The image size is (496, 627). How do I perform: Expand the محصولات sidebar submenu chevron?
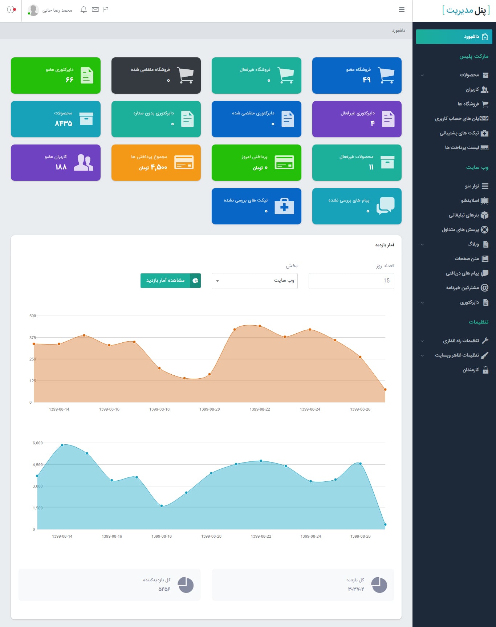pos(422,76)
